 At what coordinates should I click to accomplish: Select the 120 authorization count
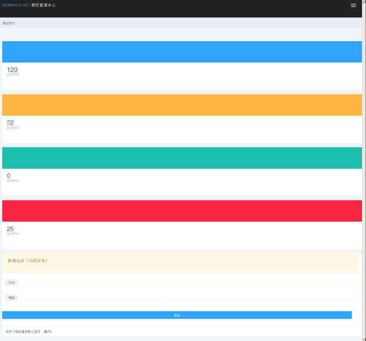(12, 69)
